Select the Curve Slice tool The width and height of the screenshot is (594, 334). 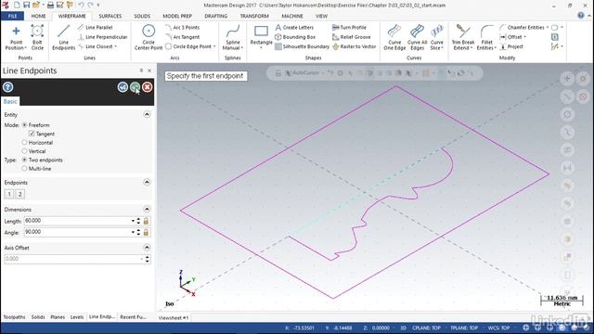[437, 38]
